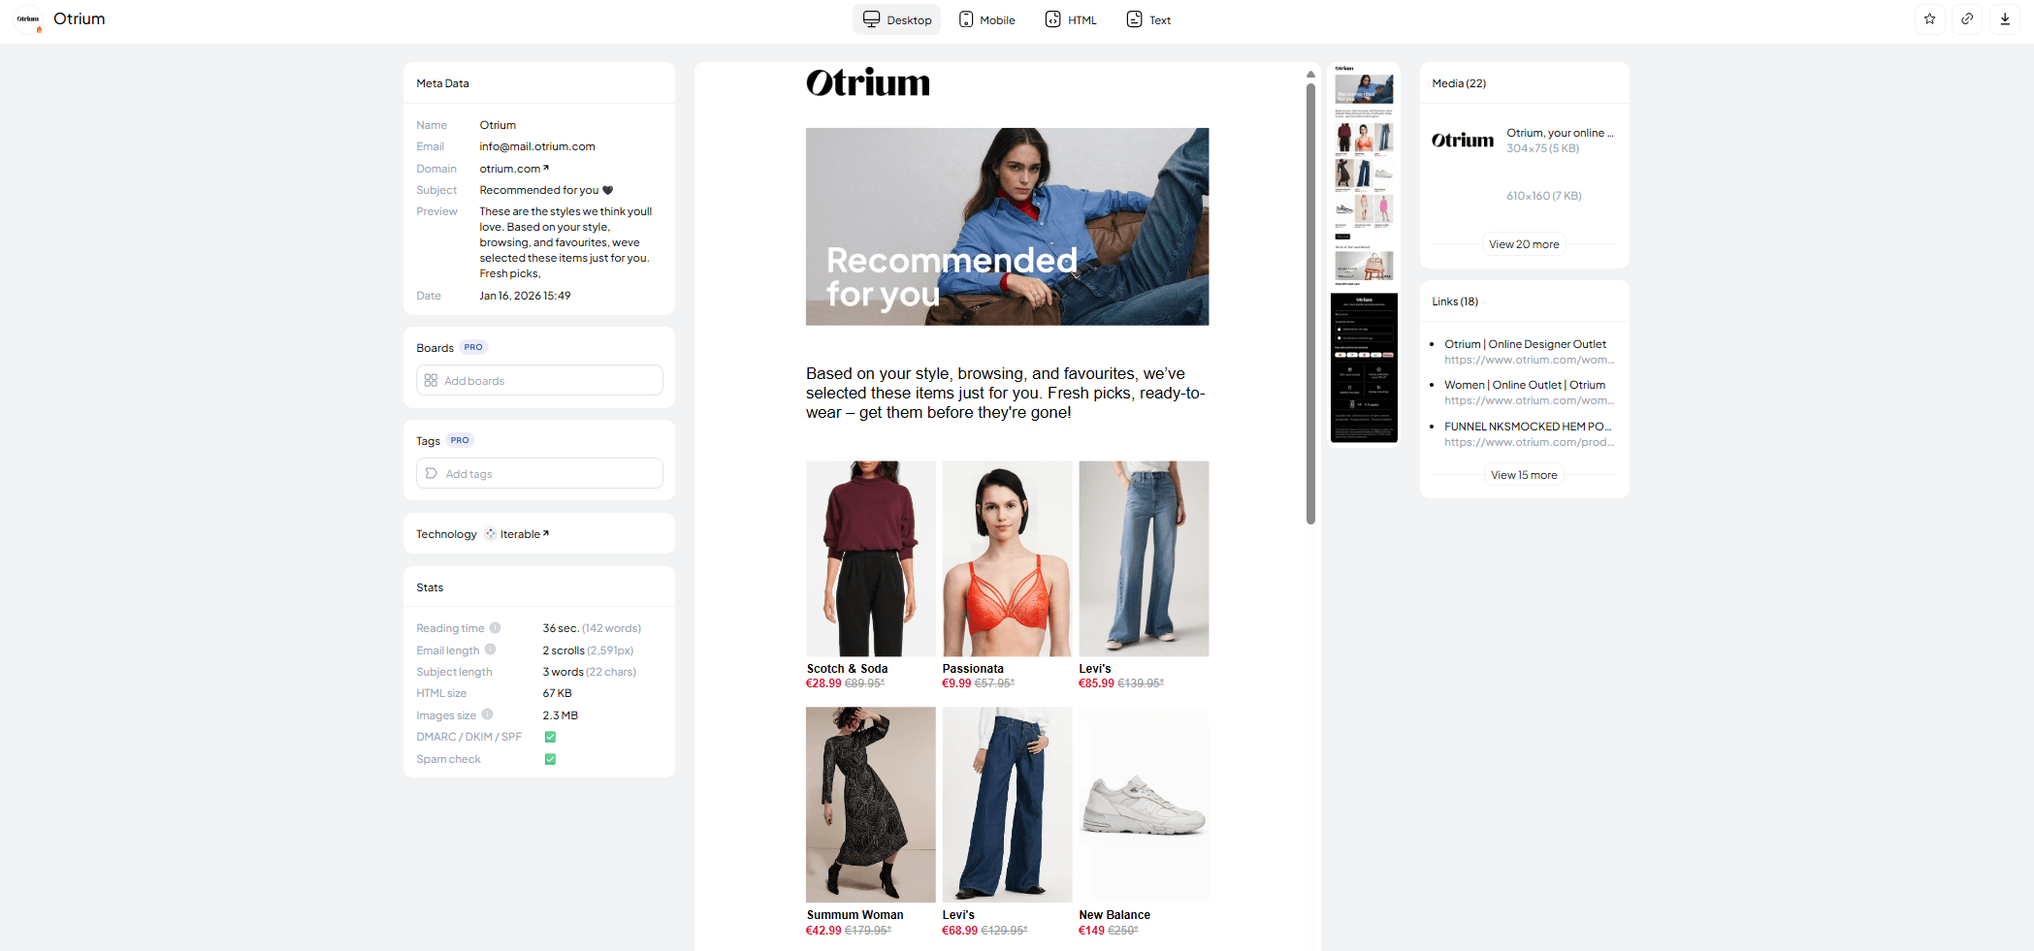Viewport: 2034px width, 951px height.
Task: Expand View 15 more links
Action: tap(1523, 474)
